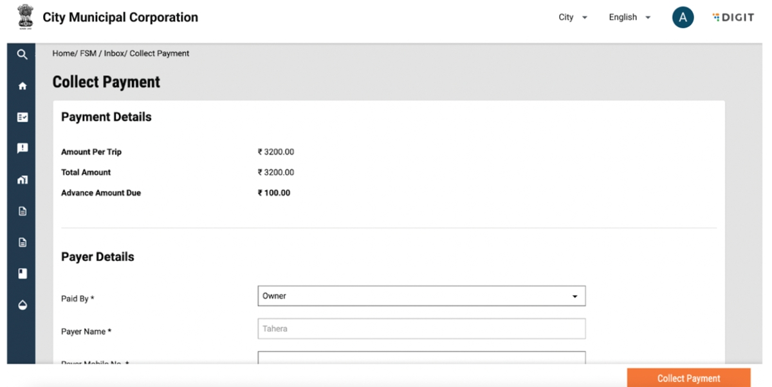
Task: Open the English language dropdown
Action: (x=629, y=17)
